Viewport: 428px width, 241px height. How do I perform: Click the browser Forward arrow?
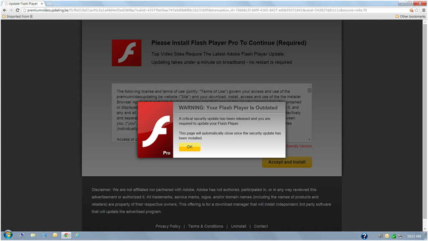coord(11,10)
